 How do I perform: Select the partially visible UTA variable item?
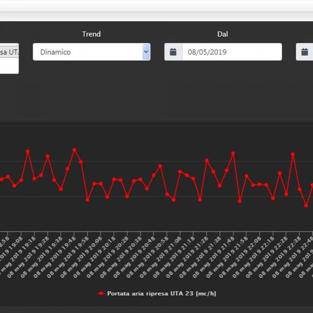click(9, 52)
